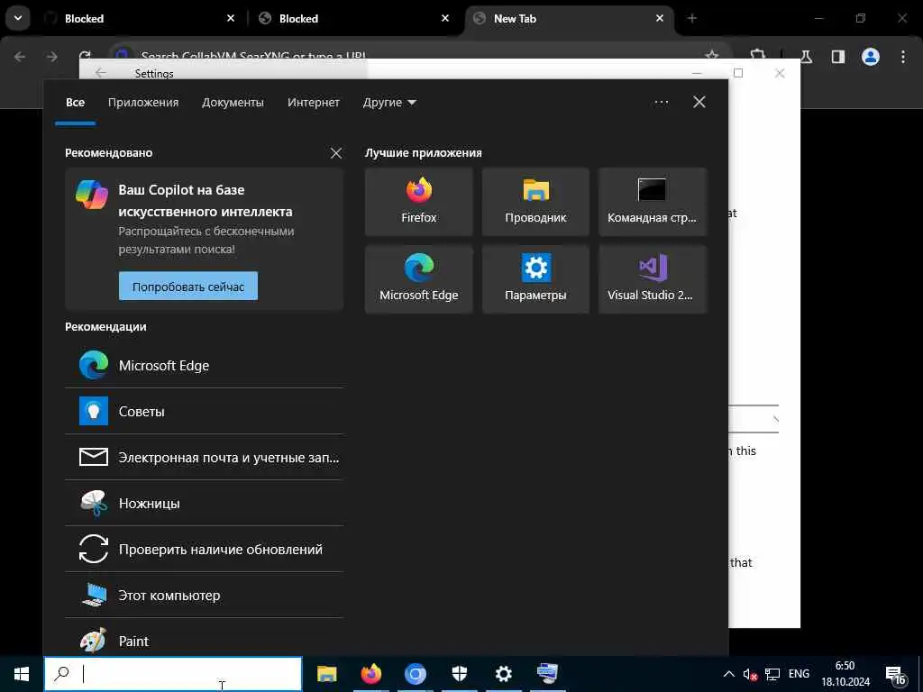The image size is (923, 692).
Task: Switch to Документы filter tab
Action: (x=233, y=103)
